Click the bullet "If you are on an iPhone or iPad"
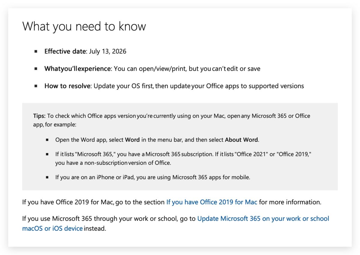Viewport: 360px width, 255px height. point(152,177)
